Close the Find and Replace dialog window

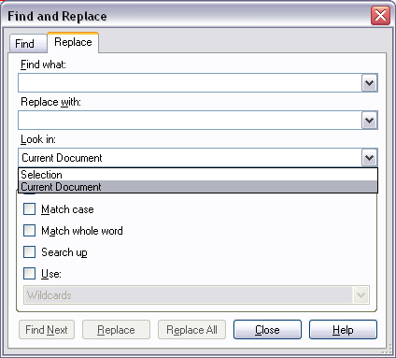(x=380, y=15)
